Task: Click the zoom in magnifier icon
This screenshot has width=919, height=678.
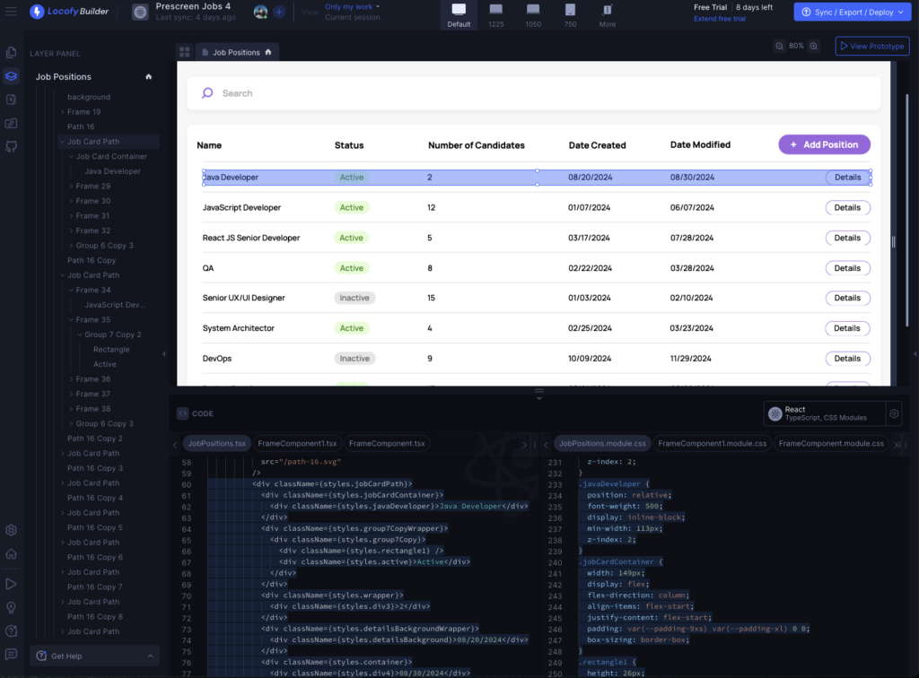Action: [813, 46]
